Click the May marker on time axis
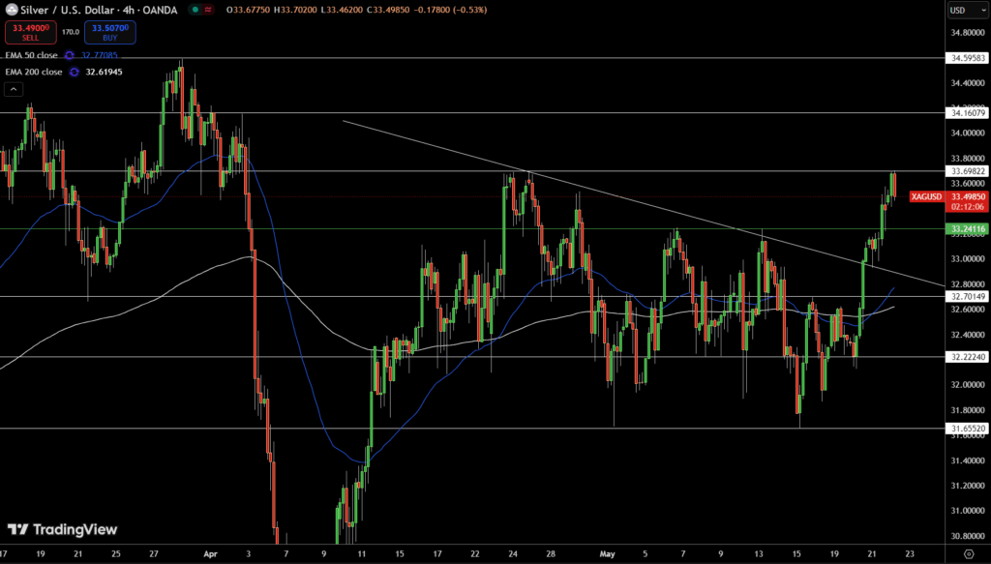Viewport: 991px width, 564px height. click(607, 553)
